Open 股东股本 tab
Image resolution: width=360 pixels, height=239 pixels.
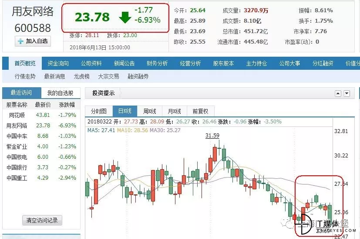pos(223,63)
